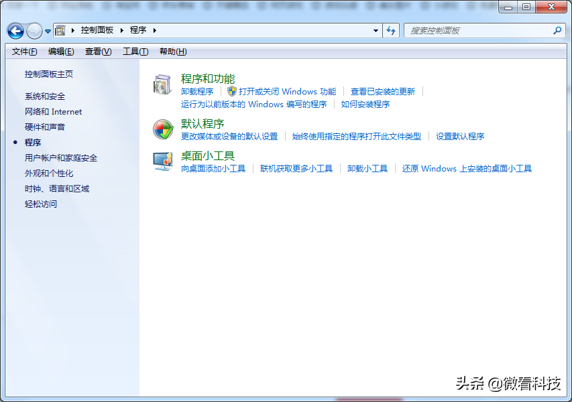Viewport: 572px width, 402px height.
Task: Expand the arrow before 控制面板 in address bar
Action: tap(73, 31)
